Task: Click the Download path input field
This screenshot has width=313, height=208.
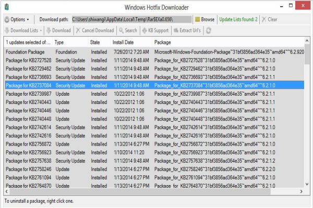Action: tap(132, 20)
